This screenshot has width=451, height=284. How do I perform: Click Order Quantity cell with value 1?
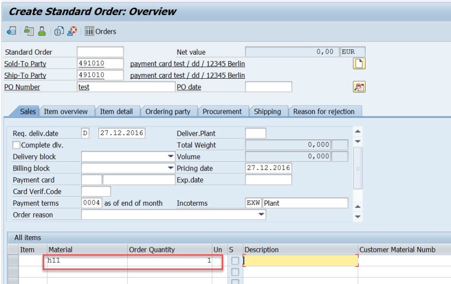coord(170,260)
